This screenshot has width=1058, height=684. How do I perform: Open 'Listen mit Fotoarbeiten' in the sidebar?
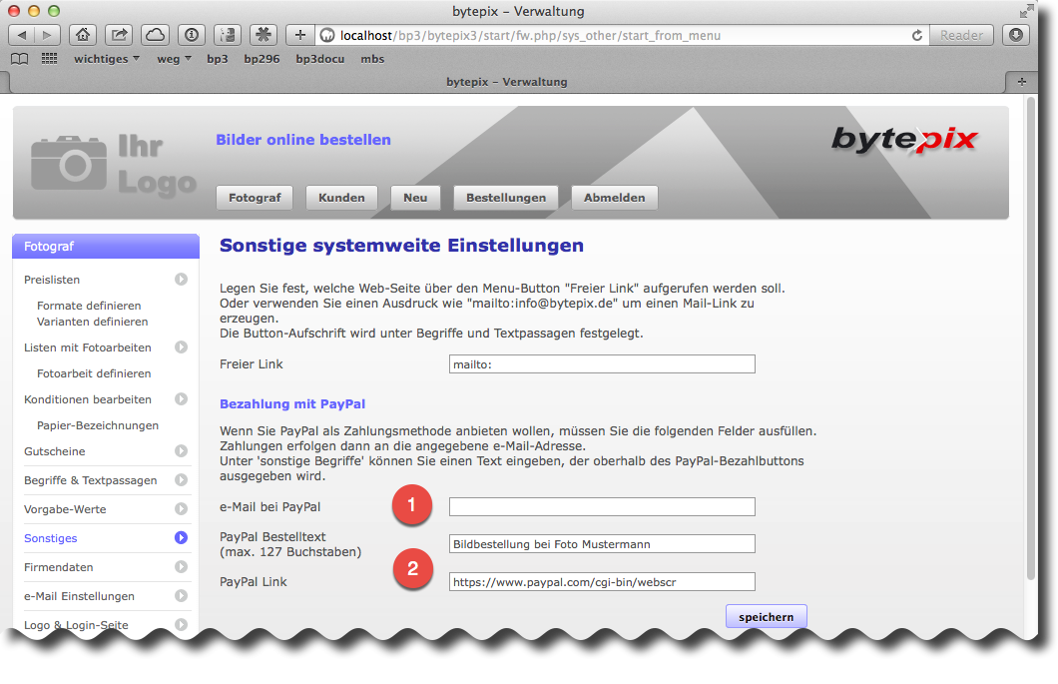[x=88, y=347]
